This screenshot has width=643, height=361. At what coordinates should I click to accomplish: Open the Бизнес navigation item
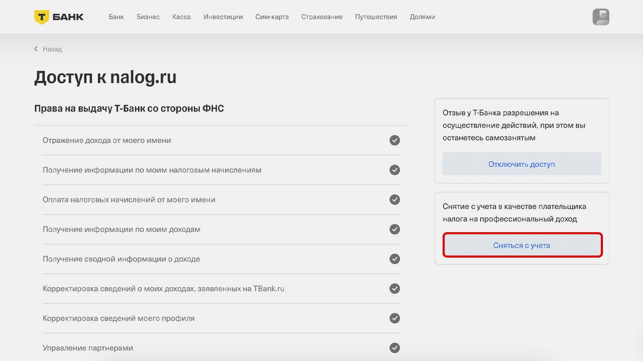click(x=148, y=17)
